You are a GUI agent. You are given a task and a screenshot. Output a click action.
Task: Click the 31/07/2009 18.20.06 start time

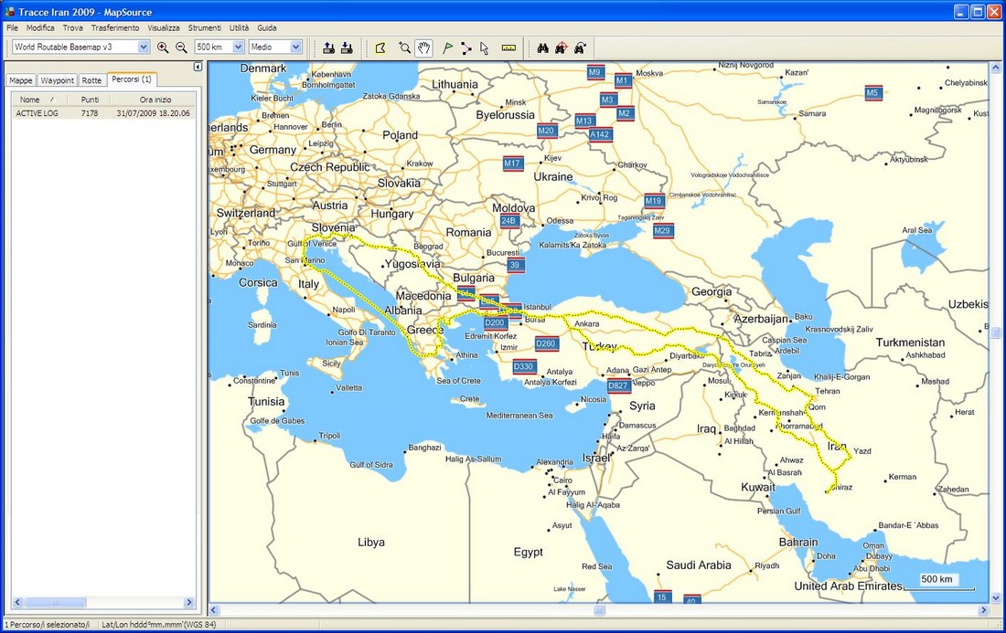tap(154, 113)
